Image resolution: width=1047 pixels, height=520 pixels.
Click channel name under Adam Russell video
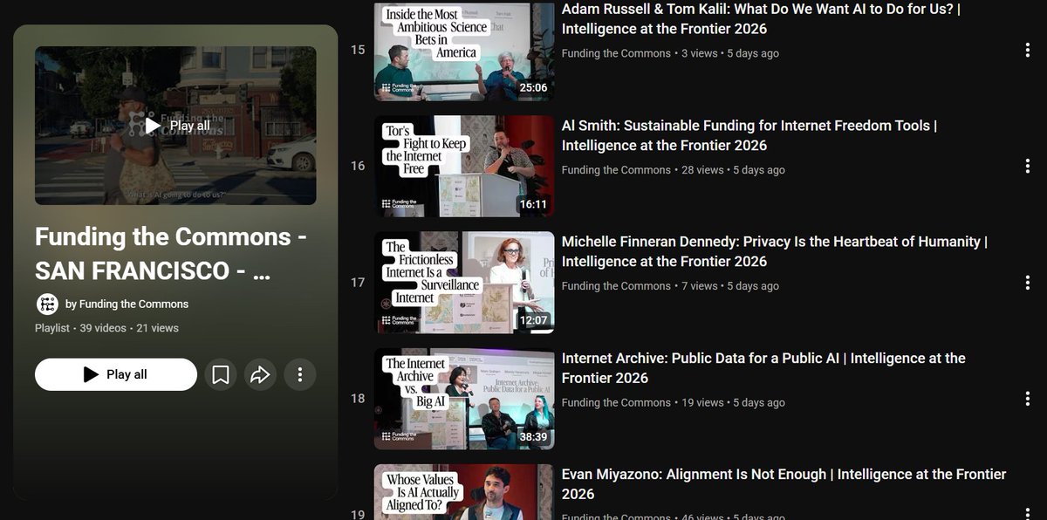(616, 53)
